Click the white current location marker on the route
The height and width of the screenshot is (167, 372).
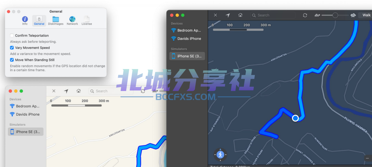pyautogui.click(x=295, y=118)
